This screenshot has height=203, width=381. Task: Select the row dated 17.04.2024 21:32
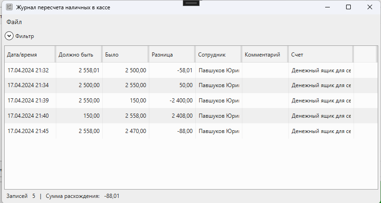(x=28, y=70)
